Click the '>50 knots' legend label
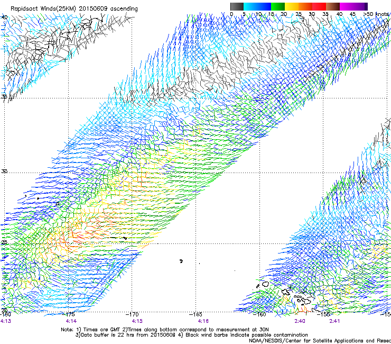Viewport: 391px width, 344px height. (x=376, y=14)
